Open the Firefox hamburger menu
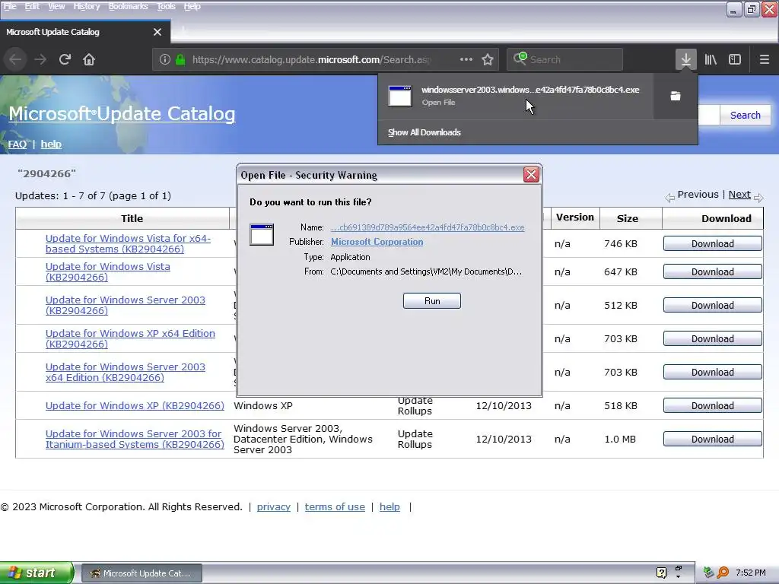The height and width of the screenshot is (584, 779). tap(764, 59)
